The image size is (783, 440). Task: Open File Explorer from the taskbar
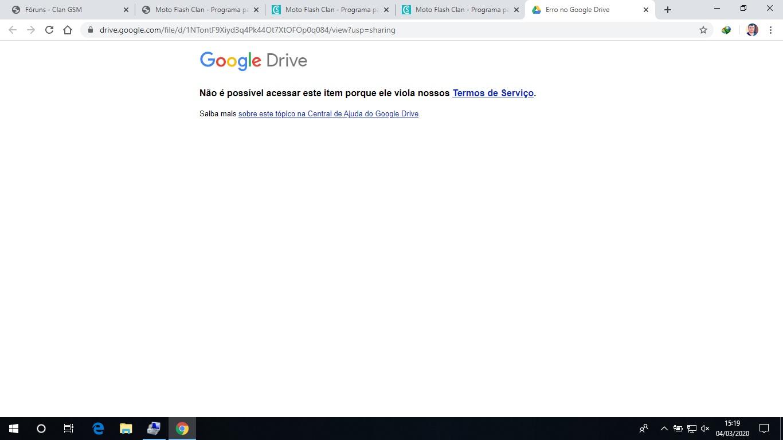(x=126, y=429)
